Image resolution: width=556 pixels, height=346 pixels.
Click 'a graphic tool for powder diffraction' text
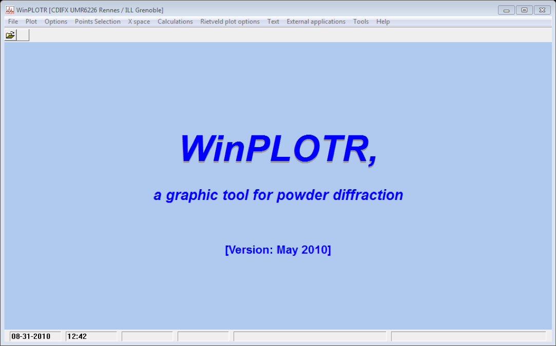pos(278,195)
